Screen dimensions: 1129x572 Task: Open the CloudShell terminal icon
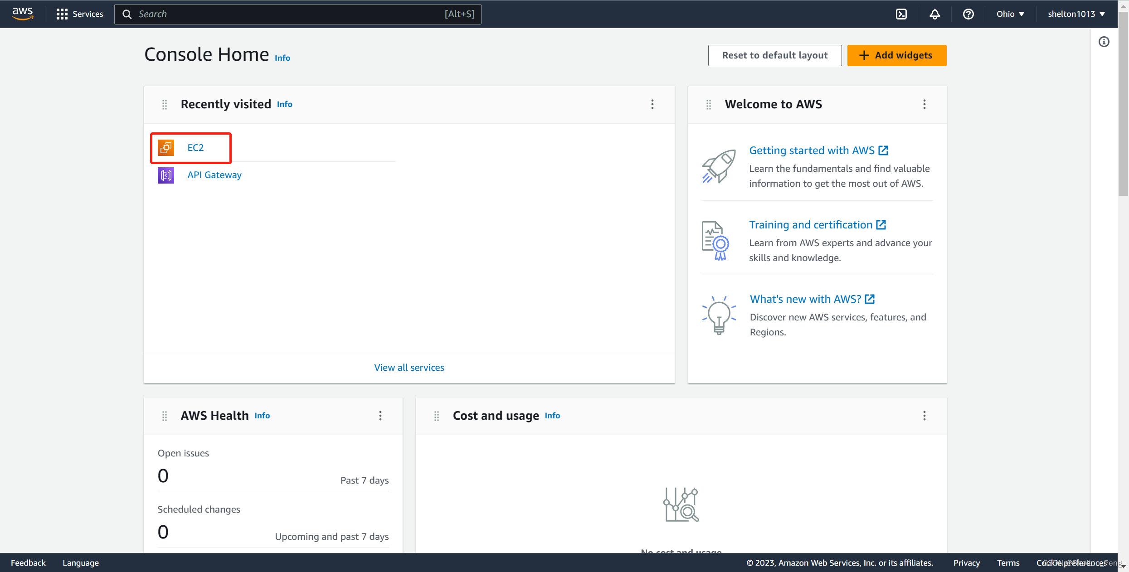pos(901,14)
